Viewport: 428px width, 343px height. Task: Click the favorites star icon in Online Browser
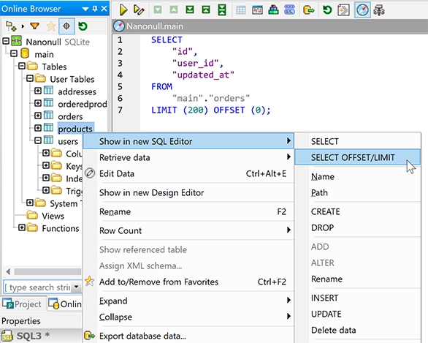pos(51,26)
